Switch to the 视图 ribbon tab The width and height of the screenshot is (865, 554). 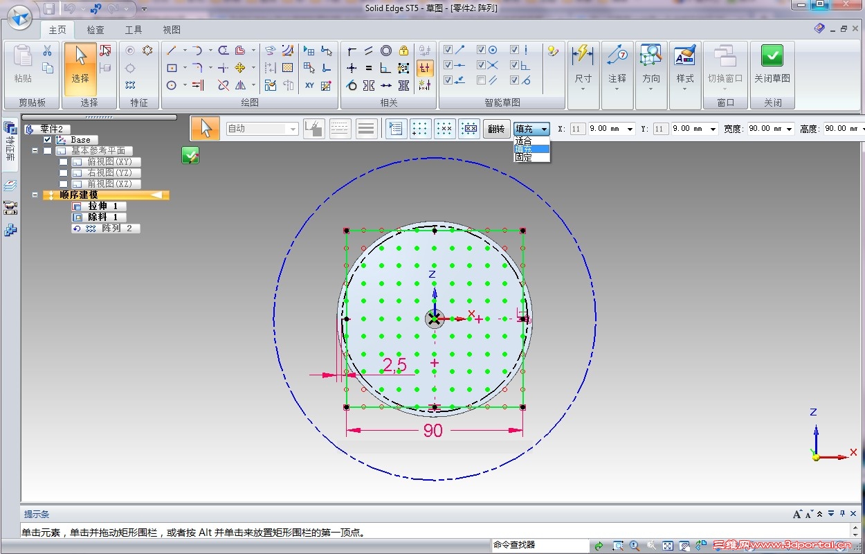(171, 30)
